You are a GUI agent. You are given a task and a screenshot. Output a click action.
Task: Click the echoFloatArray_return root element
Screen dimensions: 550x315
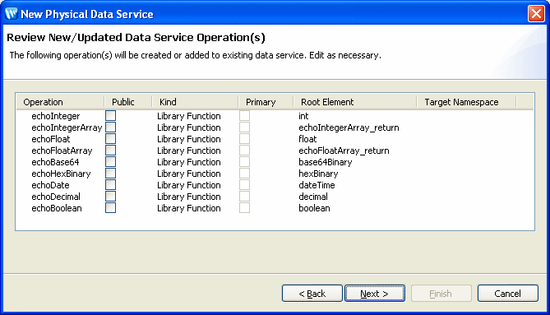tap(344, 151)
